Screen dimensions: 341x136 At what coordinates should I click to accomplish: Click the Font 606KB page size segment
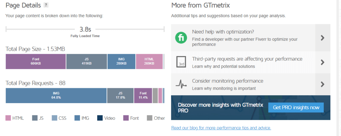(36, 61)
